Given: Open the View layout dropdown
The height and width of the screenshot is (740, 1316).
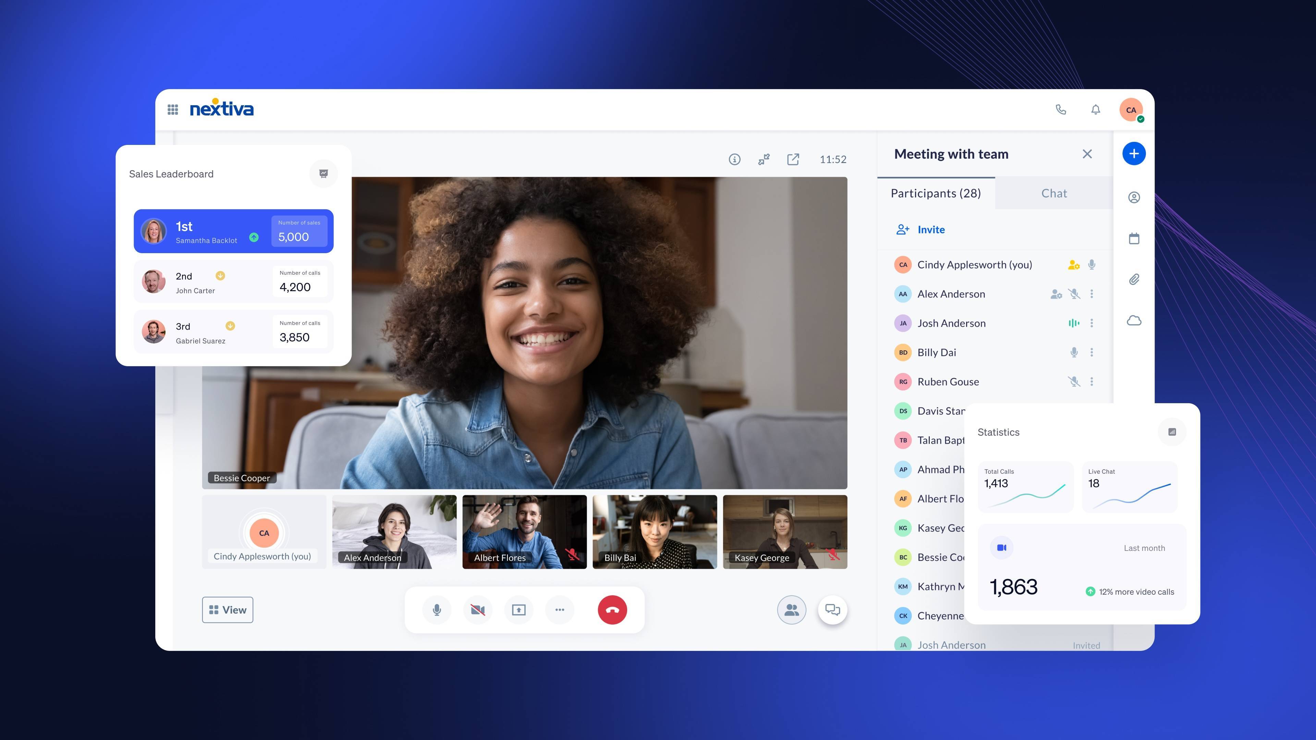Looking at the screenshot, I should click(227, 610).
